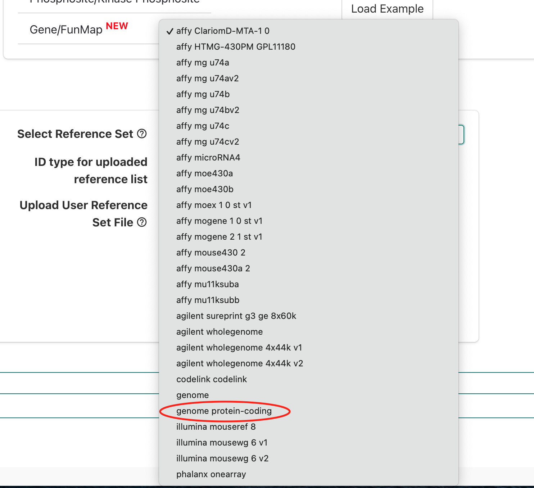Image resolution: width=534 pixels, height=488 pixels.
Task: Choose phalanx onearray at list bottom
Action: coord(211,474)
